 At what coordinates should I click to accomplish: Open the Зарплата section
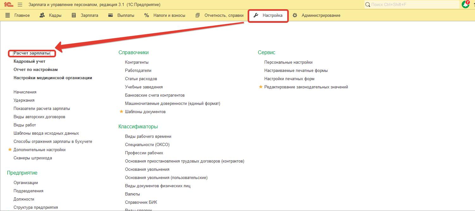pyautogui.click(x=85, y=15)
